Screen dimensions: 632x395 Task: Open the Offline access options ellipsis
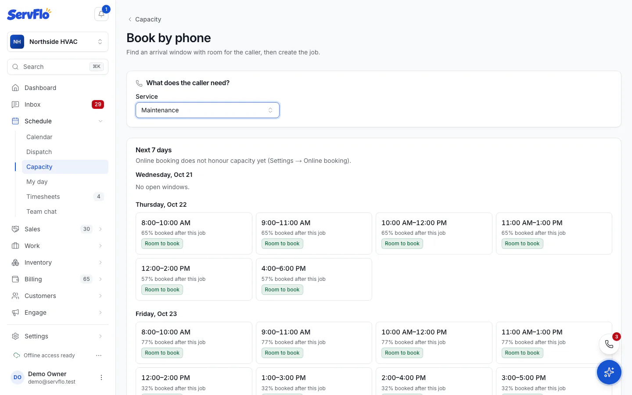pyautogui.click(x=99, y=355)
